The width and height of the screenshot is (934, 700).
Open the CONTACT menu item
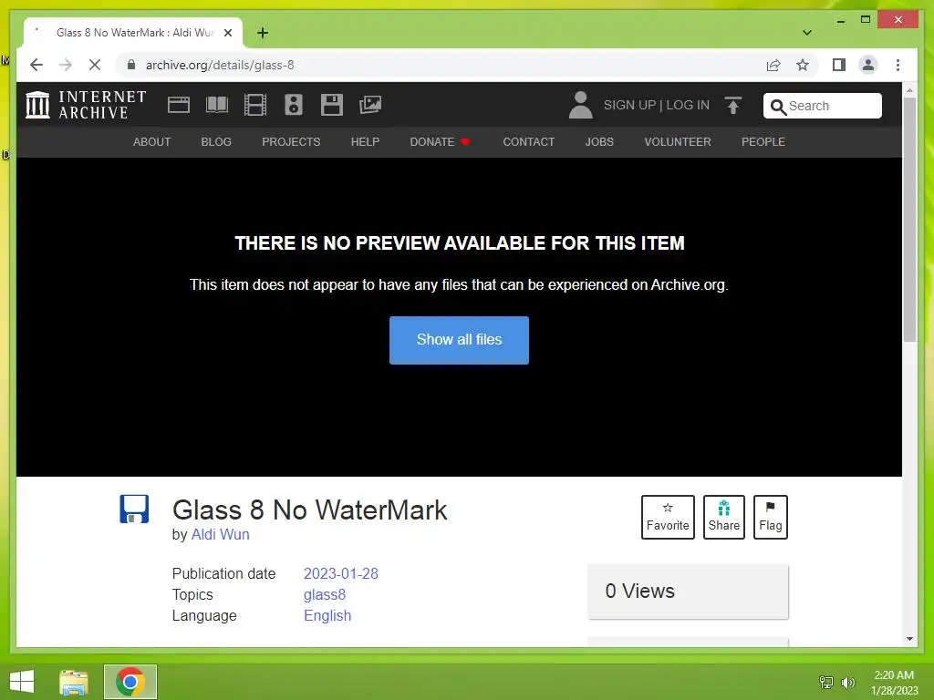click(529, 142)
